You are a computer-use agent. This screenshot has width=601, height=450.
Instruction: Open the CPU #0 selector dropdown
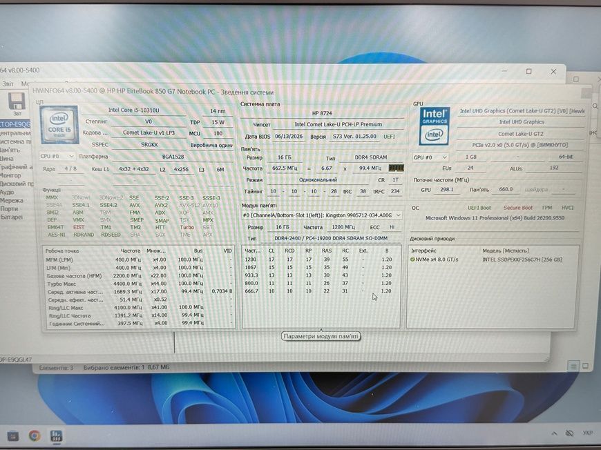click(57, 156)
